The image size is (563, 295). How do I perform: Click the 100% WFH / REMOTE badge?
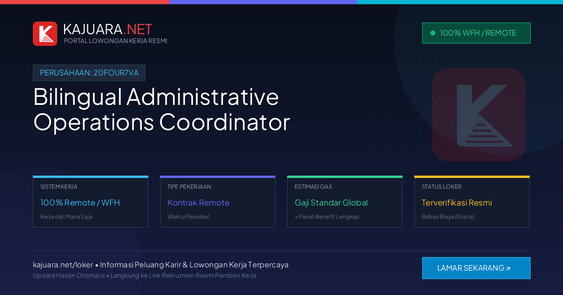coord(476,33)
